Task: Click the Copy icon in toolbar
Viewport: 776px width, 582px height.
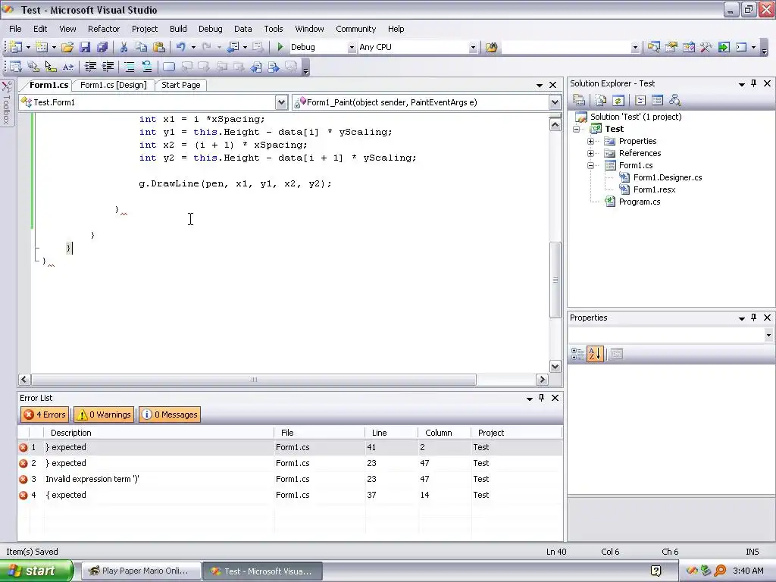Action: (x=141, y=47)
